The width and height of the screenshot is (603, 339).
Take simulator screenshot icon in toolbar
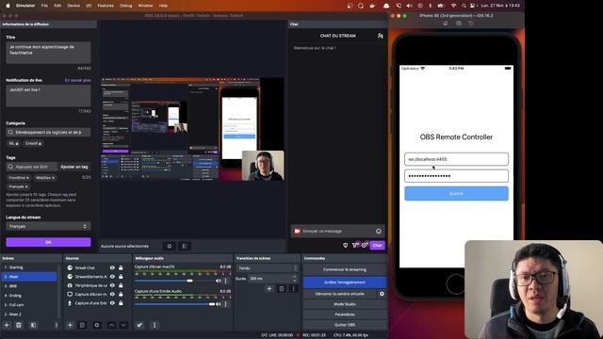click(459, 23)
